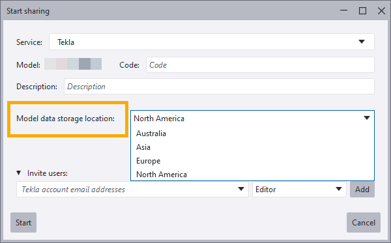Open the Editor role dropdown

point(299,190)
